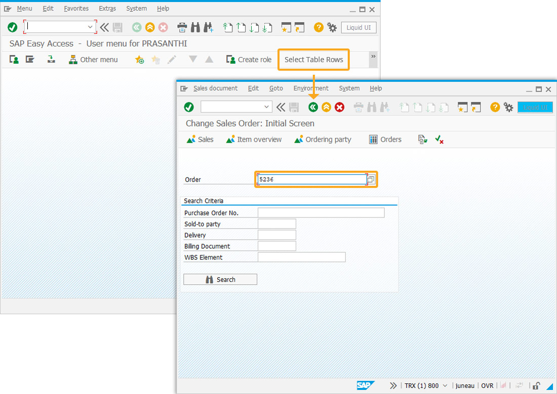Viewport: 557px width, 394px height.
Task: Open Goto menu in Change Sales Order window
Action: [x=276, y=89]
